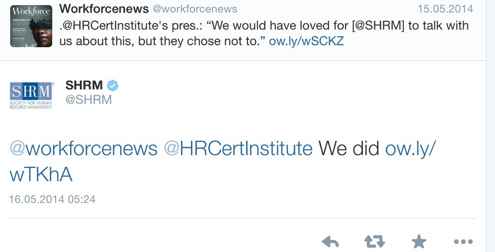Open the SHRM display name profile
The width and height of the screenshot is (495, 252).
coord(84,85)
